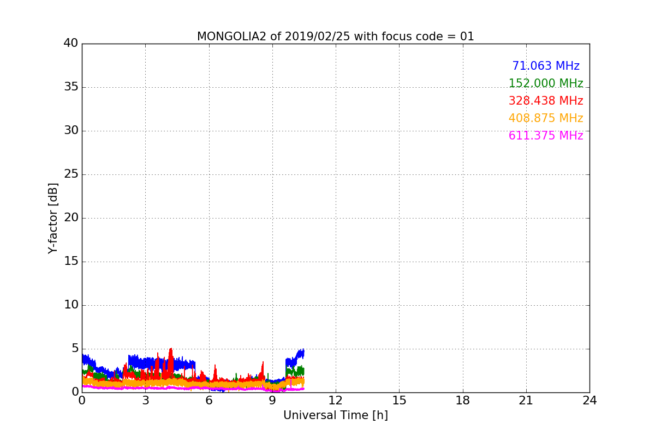The height and width of the screenshot is (436, 655).
Task: Click the y-axis tick label 35
Action: [x=71, y=87]
